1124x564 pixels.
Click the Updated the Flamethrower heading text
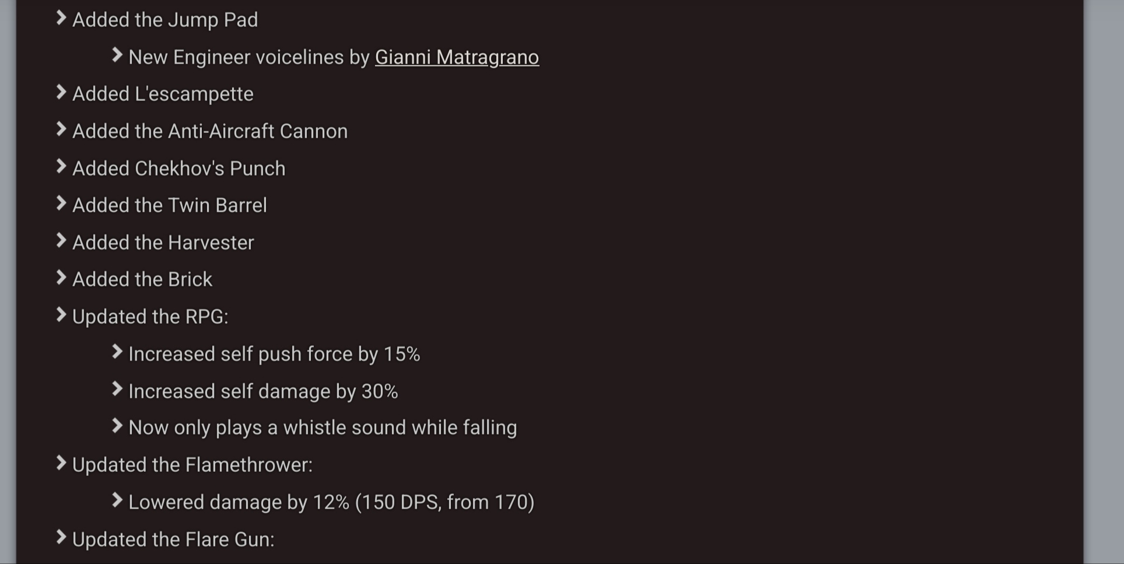[x=192, y=465]
